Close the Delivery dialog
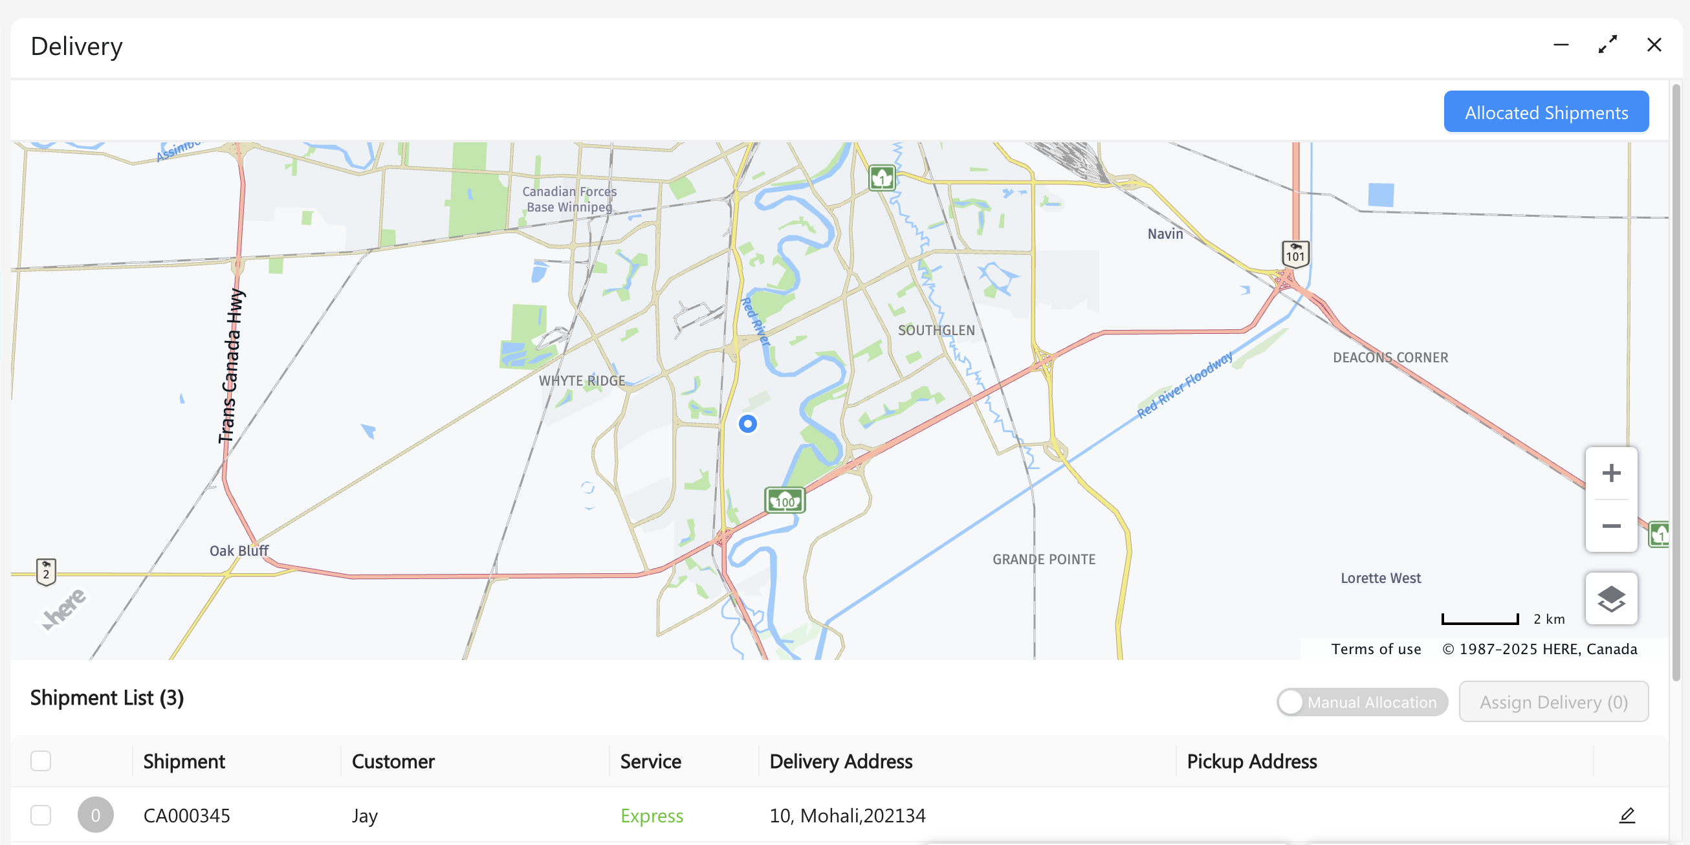The height and width of the screenshot is (845, 1690). click(x=1654, y=45)
